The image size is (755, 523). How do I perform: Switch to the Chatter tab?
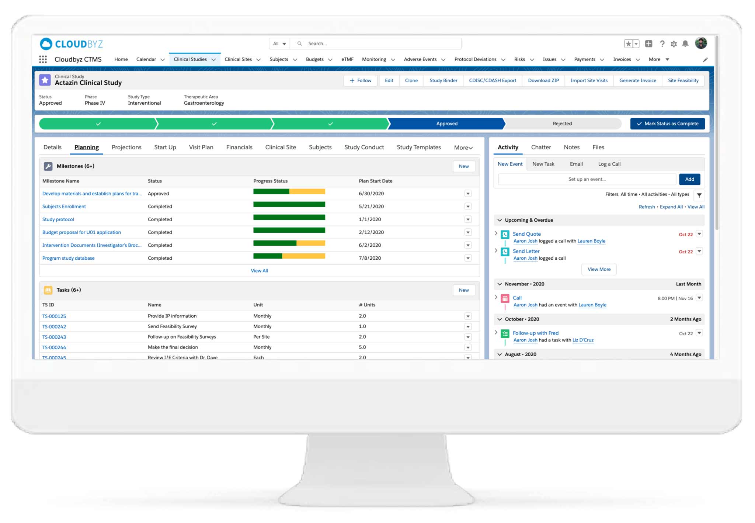(541, 147)
